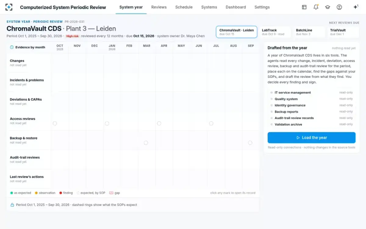366x229 pixels.
Task: Click the Deviations & CAPAs row label
Action: tap(26, 99)
